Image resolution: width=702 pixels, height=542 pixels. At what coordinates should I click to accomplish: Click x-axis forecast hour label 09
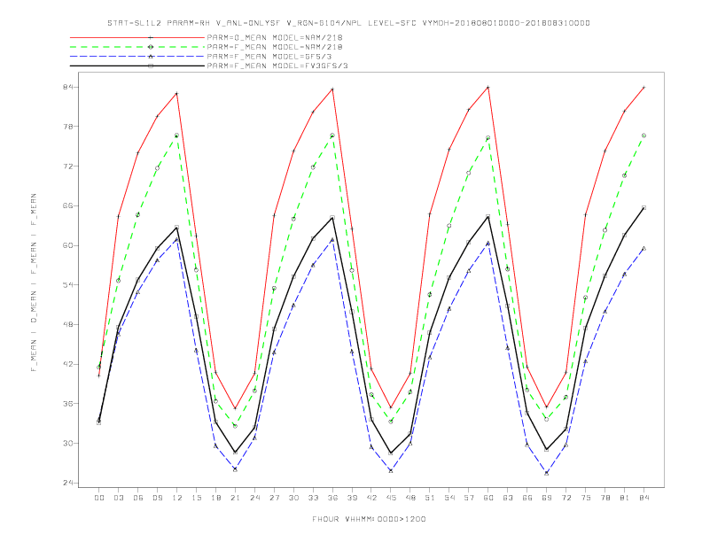(x=157, y=498)
